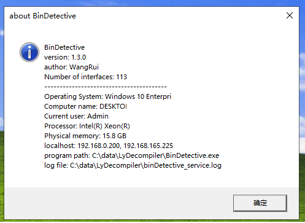Click the Operating System info line

pos(108,96)
